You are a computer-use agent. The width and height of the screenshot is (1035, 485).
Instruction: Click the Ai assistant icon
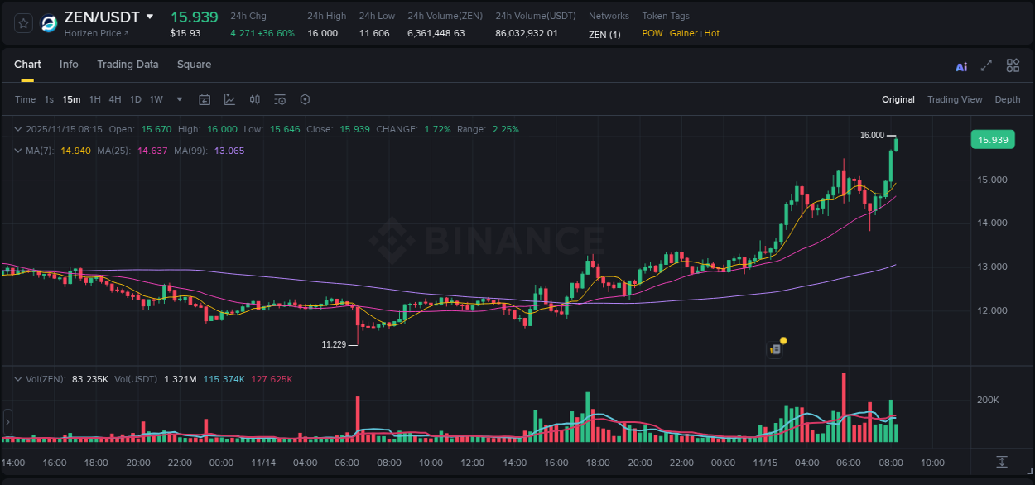[x=961, y=65]
